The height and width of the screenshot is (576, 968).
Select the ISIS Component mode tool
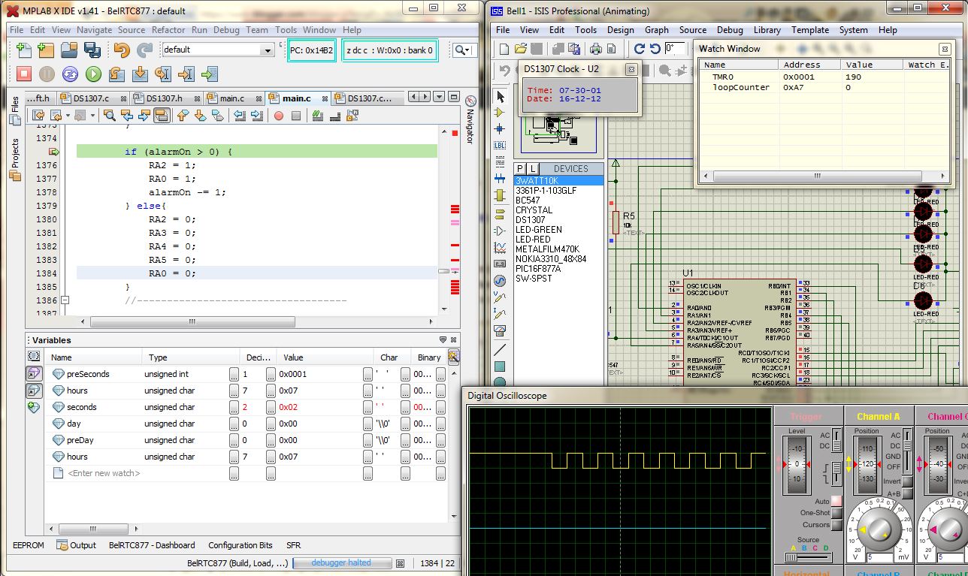click(501, 113)
